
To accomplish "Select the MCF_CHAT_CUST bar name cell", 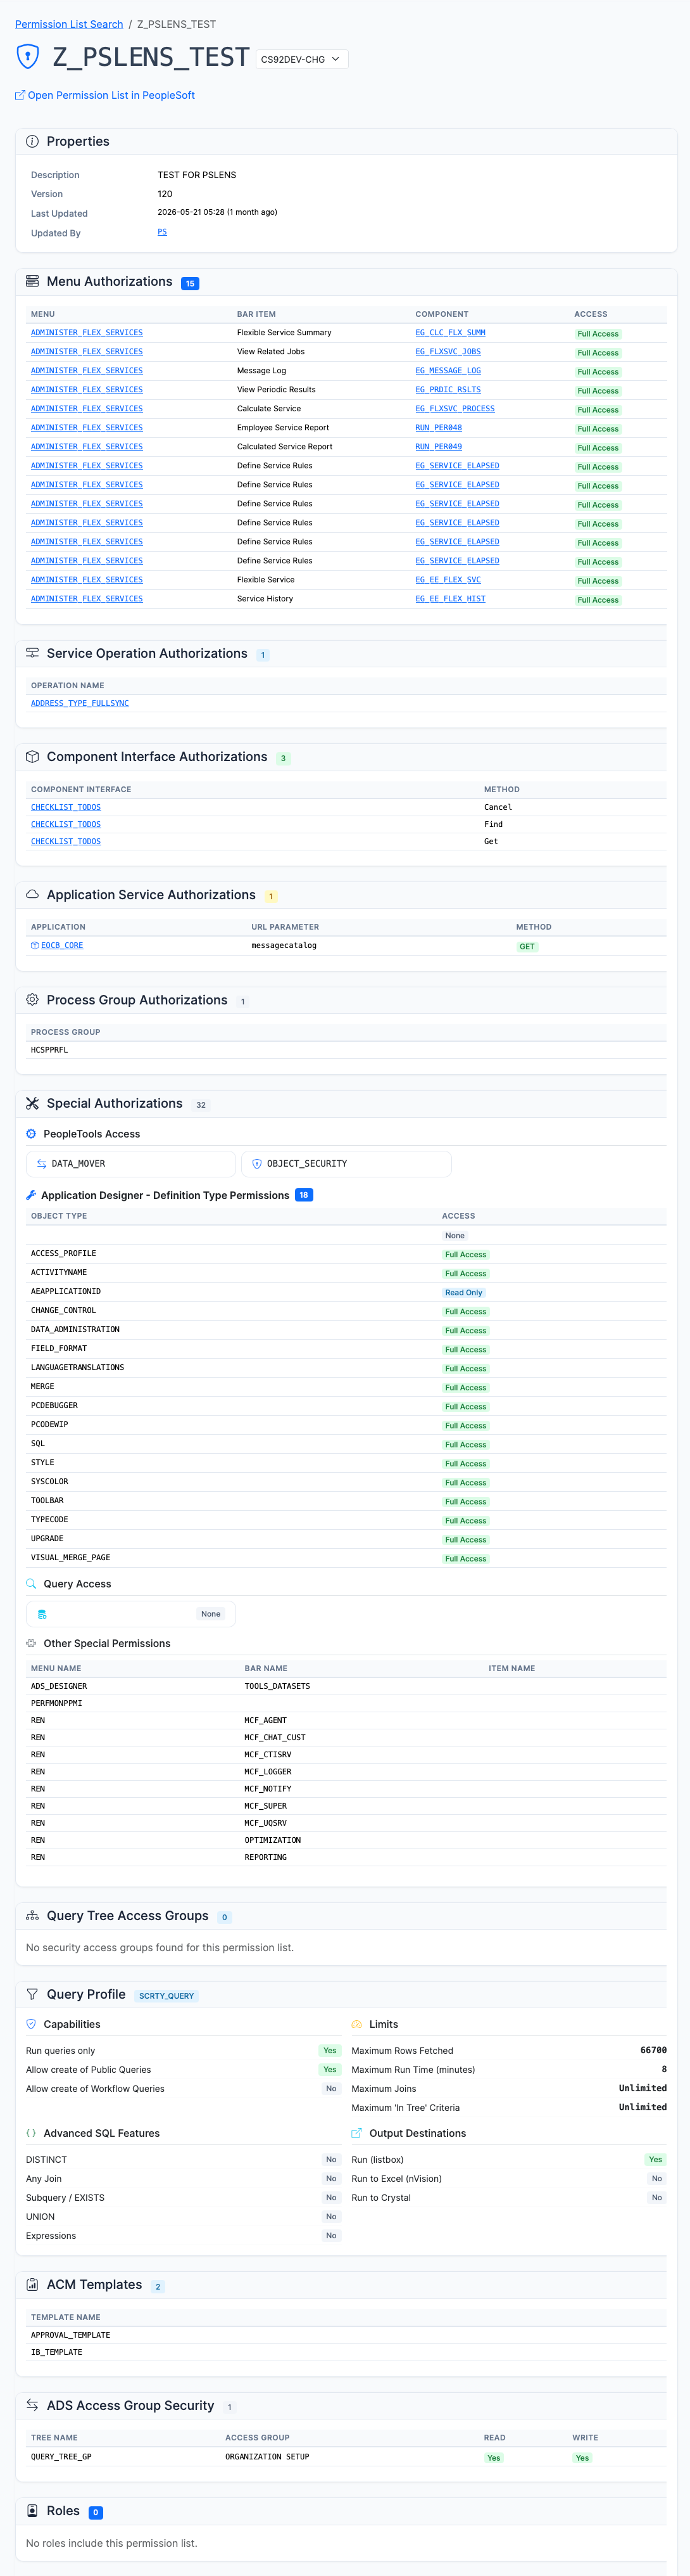I will 275,1737.
